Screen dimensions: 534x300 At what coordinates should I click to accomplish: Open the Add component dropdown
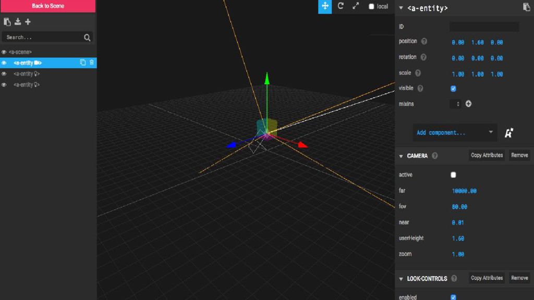click(x=455, y=133)
